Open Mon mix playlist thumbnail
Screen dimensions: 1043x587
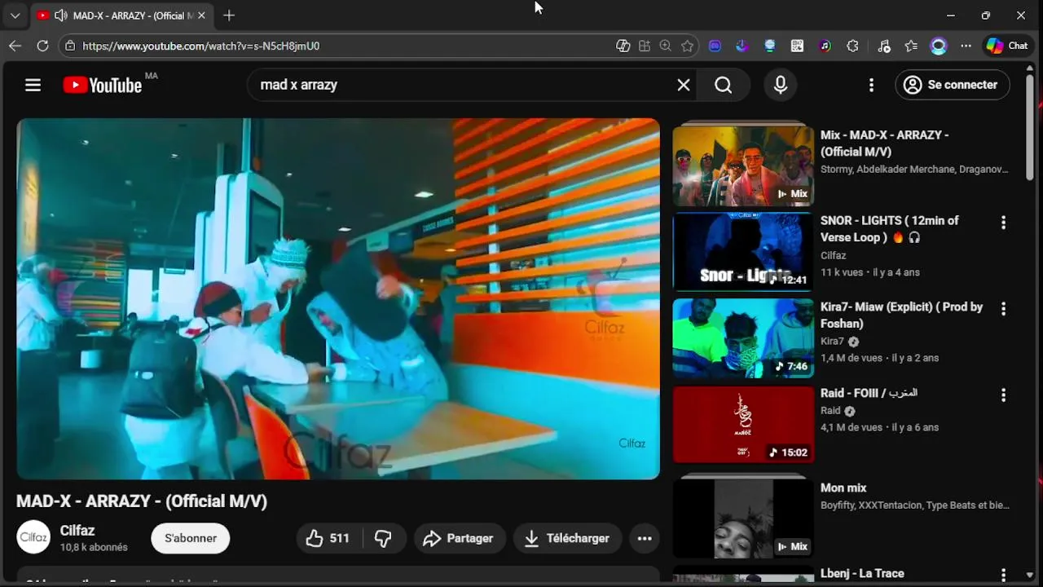743,519
